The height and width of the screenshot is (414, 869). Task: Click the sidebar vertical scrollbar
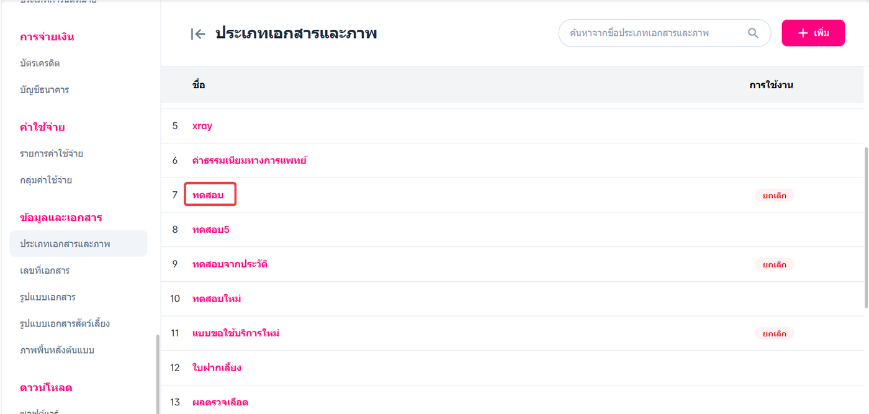point(158,372)
